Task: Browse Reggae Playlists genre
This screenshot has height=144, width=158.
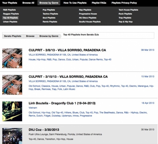Action: [x=11, y=14]
